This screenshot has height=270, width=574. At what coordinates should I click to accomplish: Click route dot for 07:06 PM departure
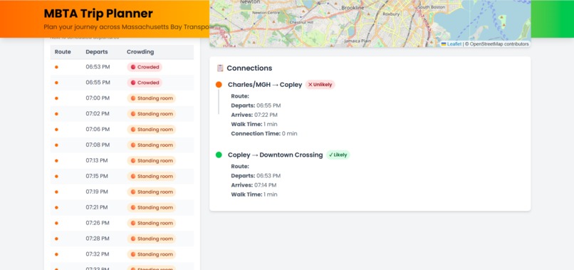[x=56, y=130]
